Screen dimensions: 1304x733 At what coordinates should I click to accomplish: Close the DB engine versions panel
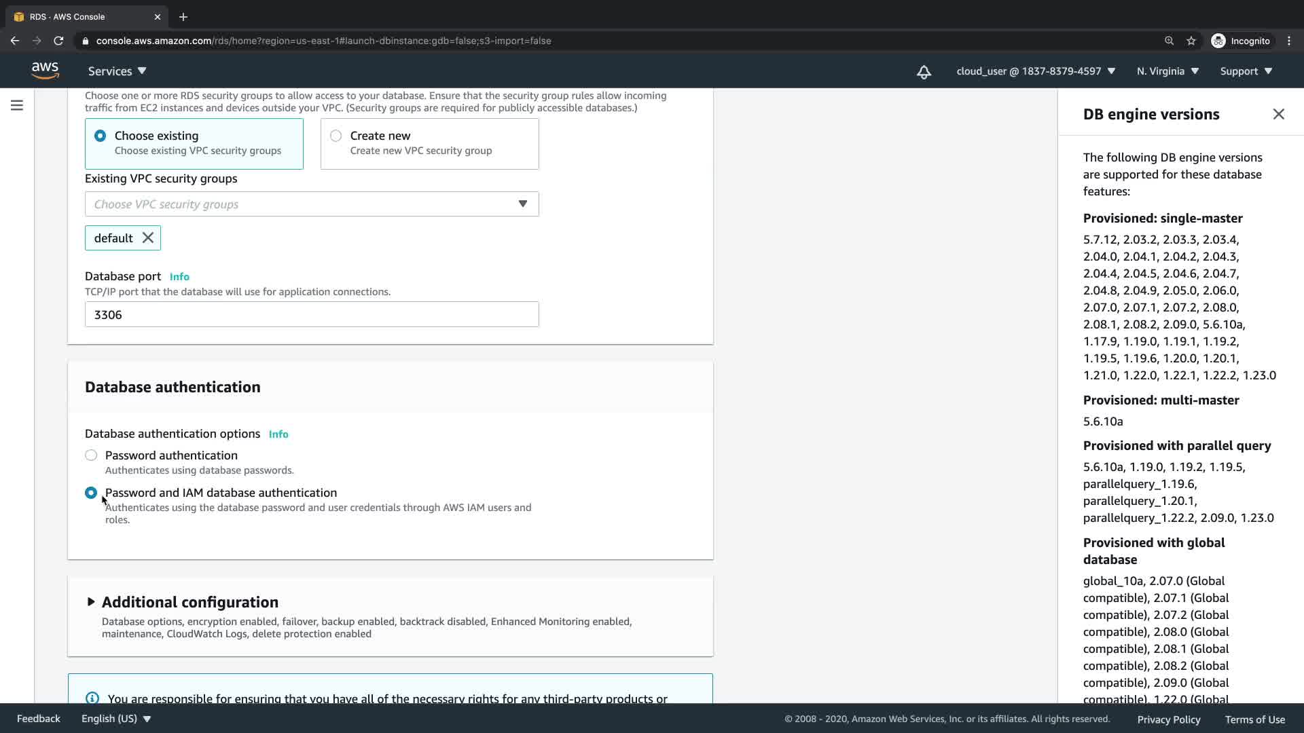(1278, 114)
